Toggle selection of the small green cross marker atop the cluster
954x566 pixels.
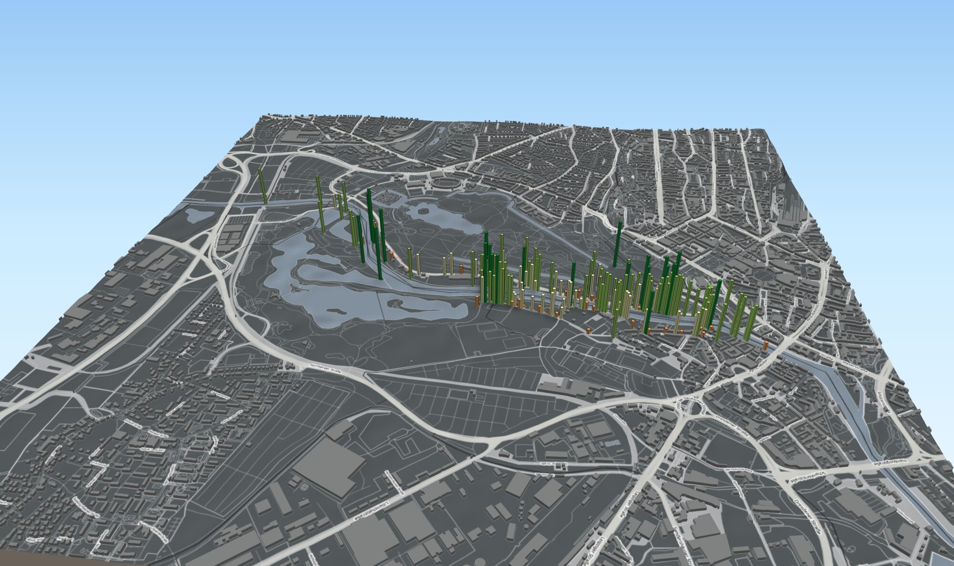tap(709, 286)
